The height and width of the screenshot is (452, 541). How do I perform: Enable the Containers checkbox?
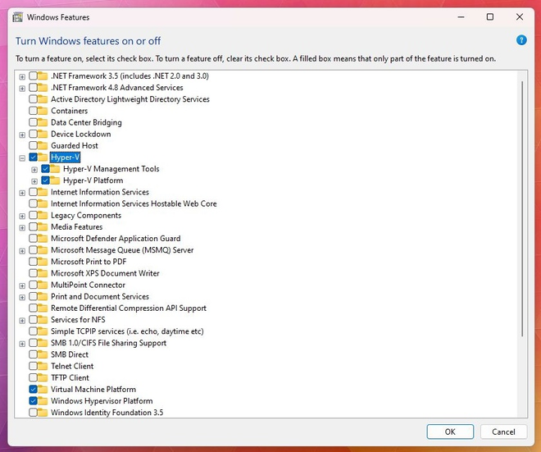click(33, 111)
